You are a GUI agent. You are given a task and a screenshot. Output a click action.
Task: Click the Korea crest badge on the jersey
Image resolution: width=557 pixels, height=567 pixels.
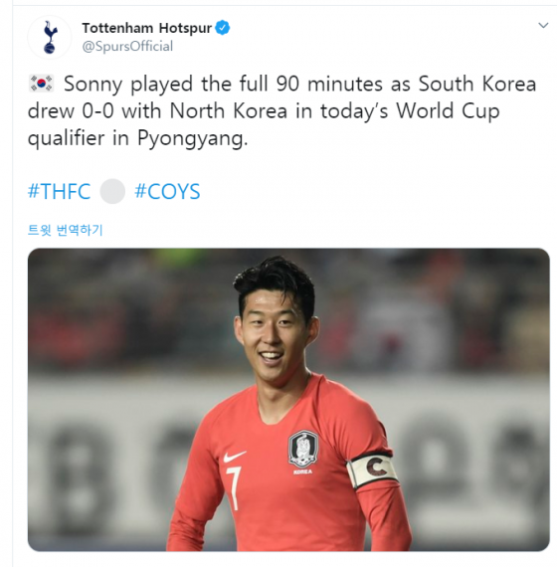tap(303, 451)
